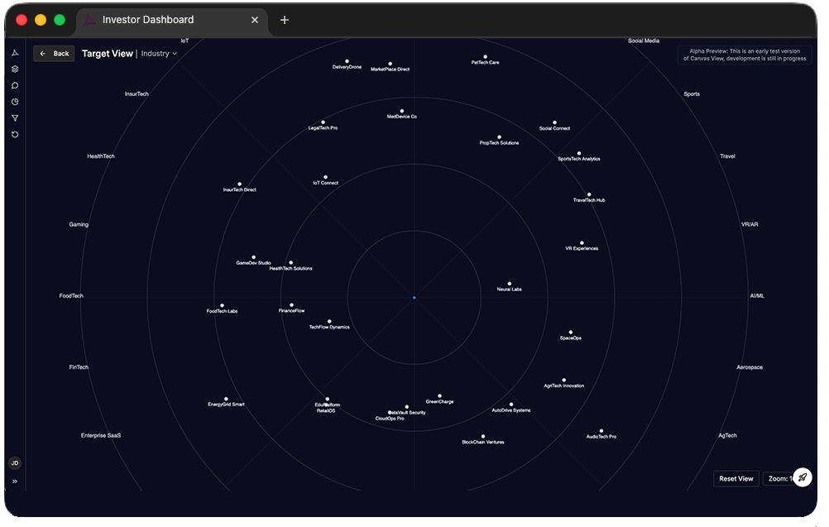Select the AutoDrive Systems node

click(x=511, y=405)
